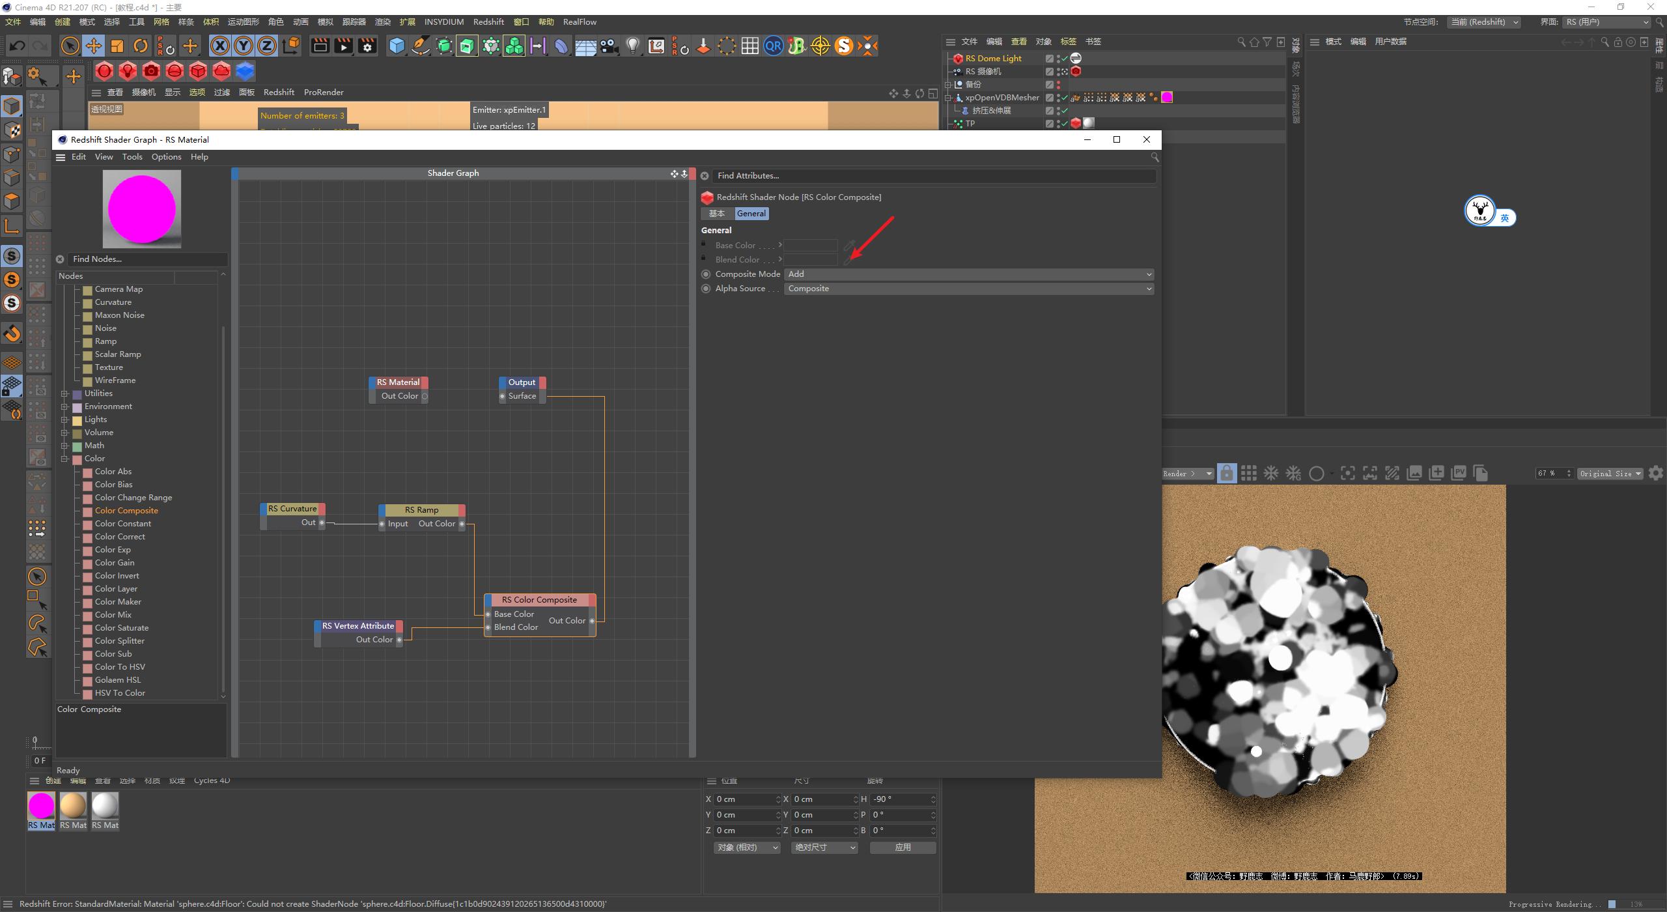
Task: Click the QR interactive render icon
Action: tap(774, 46)
